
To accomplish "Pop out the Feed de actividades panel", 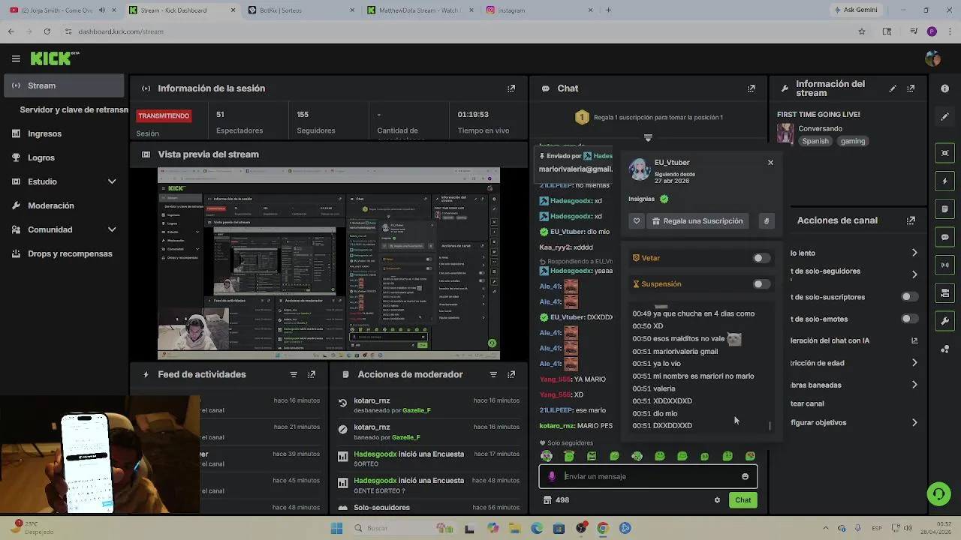I will pos(312,374).
